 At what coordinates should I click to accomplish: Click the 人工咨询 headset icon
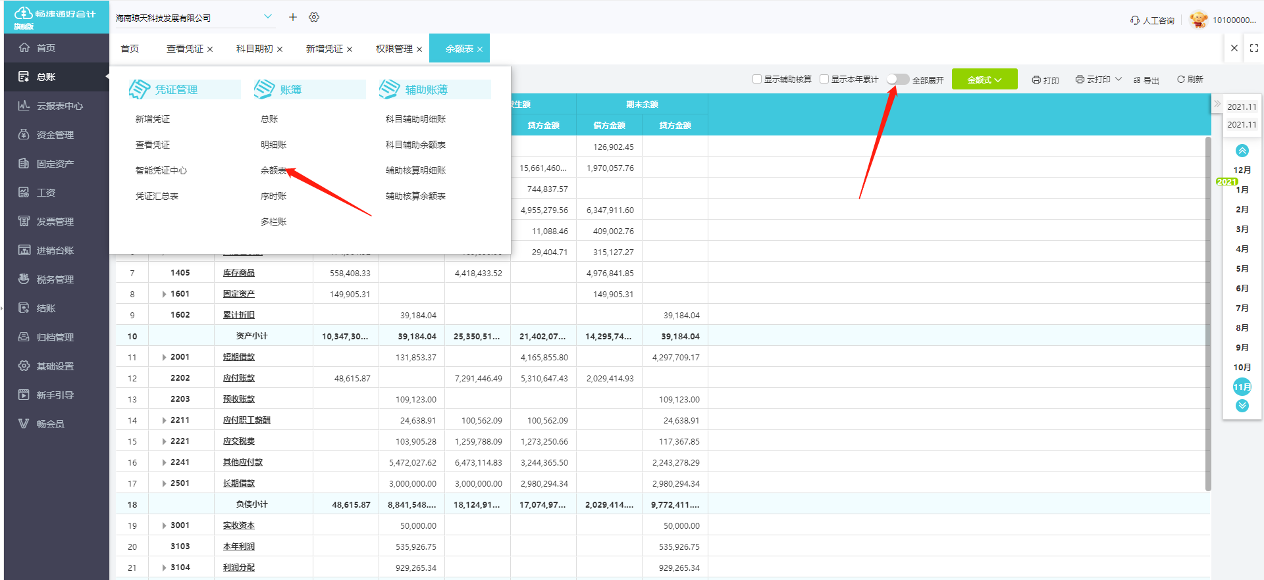(1135, 20)
